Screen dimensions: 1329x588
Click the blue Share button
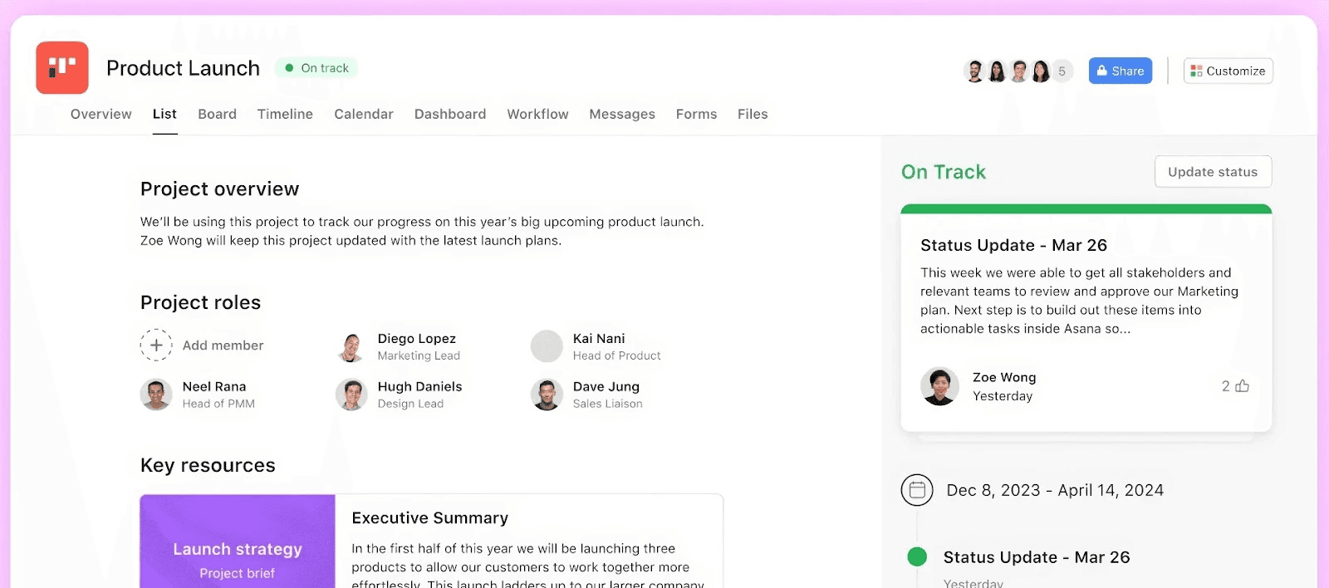click(x=1121, y=71)
